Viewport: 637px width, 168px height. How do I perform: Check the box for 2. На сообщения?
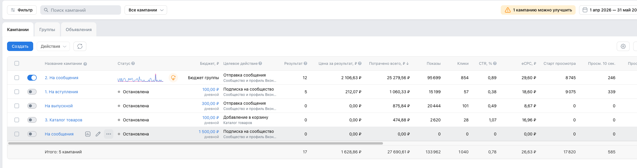pos(17,78)
